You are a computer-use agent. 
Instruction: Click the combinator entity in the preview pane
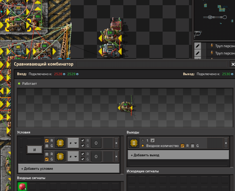tap(126, 107)
